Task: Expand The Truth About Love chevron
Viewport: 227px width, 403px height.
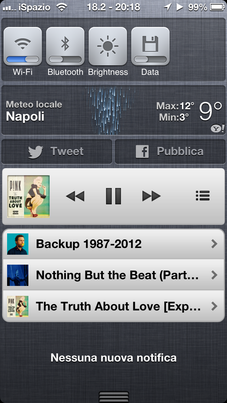Action: tap(214, 306)
